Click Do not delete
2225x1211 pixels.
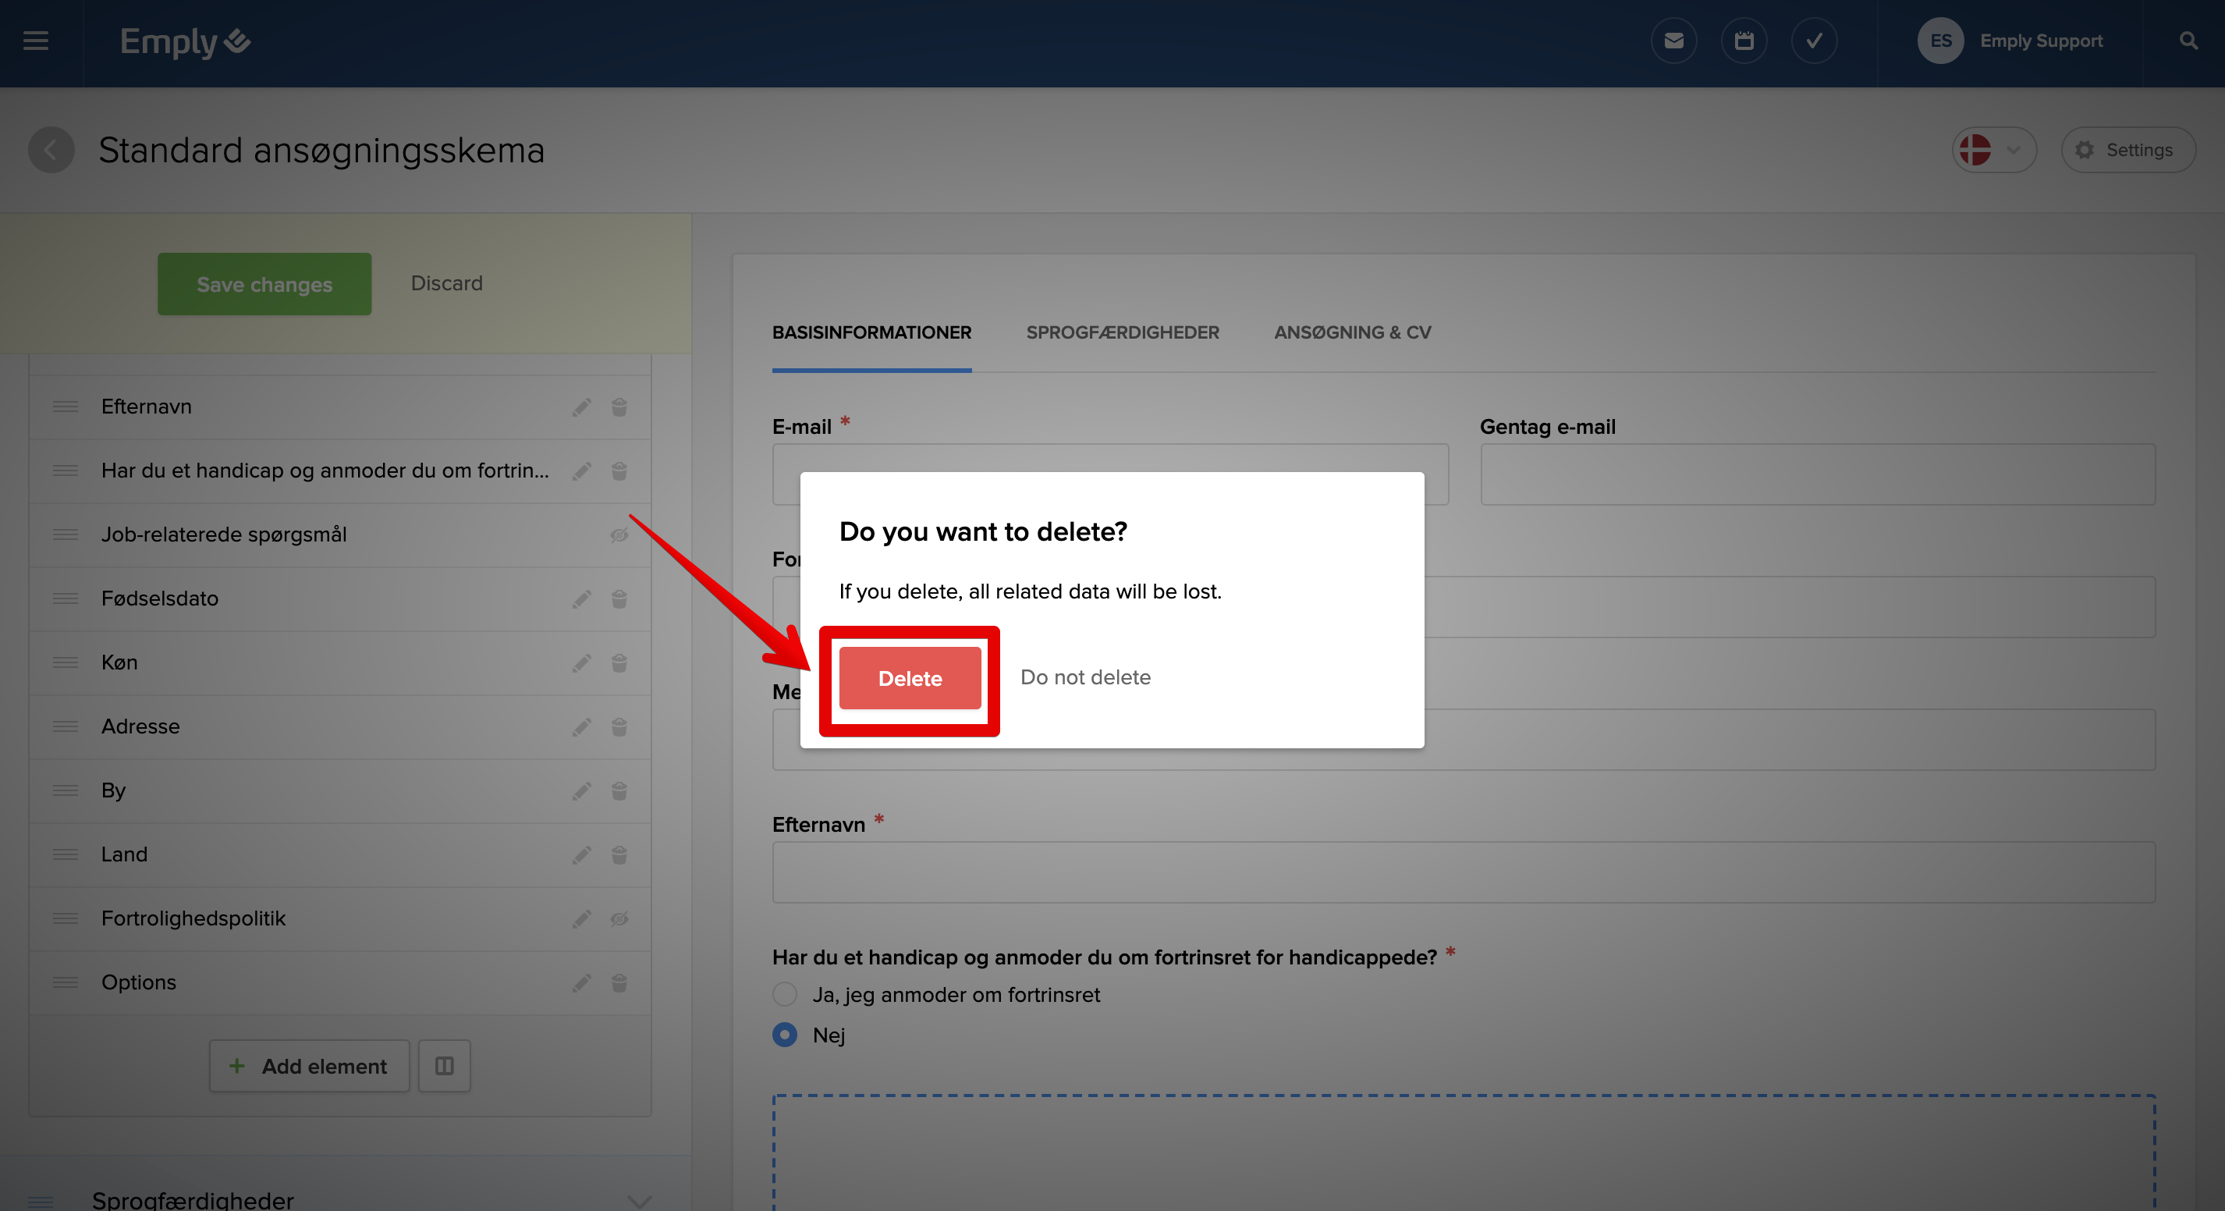pos(1085,677)
